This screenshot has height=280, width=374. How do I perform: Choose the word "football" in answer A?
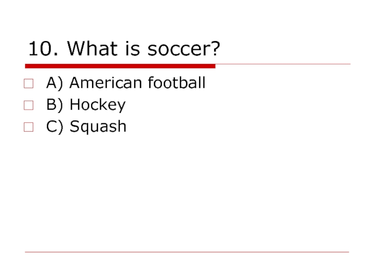pos(177,83)
